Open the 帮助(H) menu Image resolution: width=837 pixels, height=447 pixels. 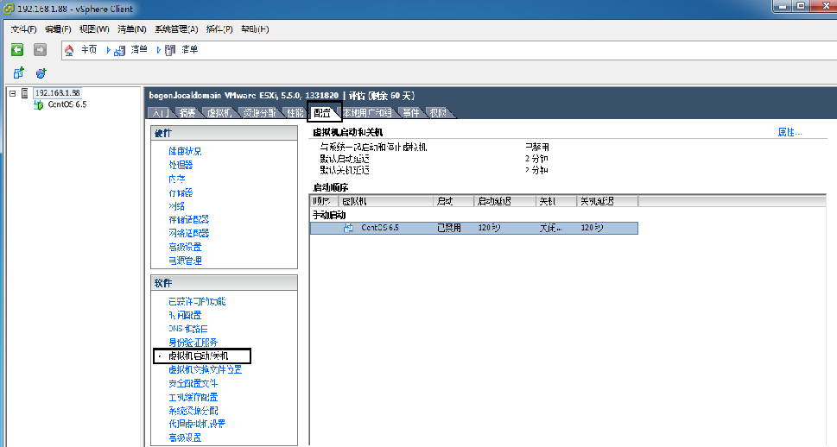click(x=255, y=29)
